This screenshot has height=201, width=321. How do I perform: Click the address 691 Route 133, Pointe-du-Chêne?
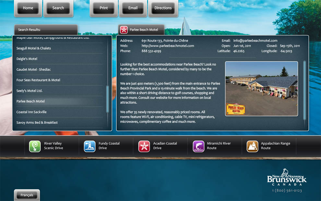click(x=165, y=41)
